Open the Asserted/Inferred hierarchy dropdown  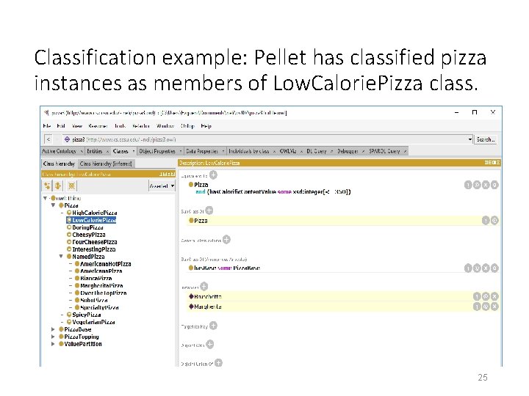[162, 186]
